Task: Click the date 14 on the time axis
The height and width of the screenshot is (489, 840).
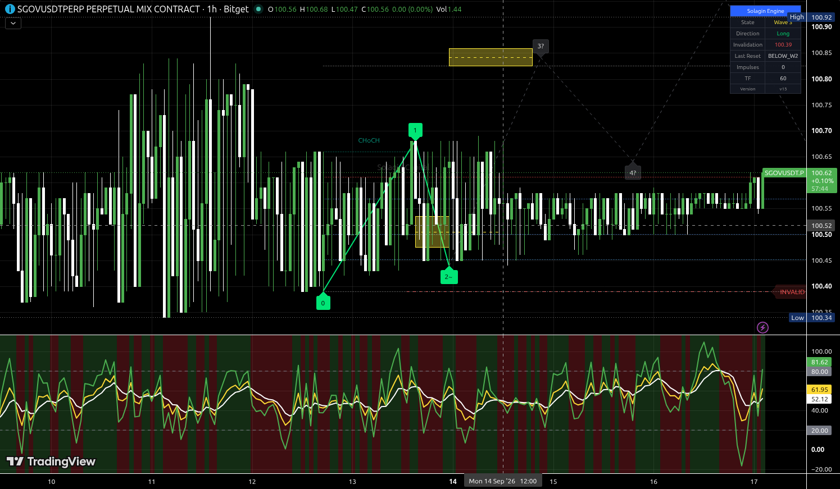Action: click(x=453, y=482)
